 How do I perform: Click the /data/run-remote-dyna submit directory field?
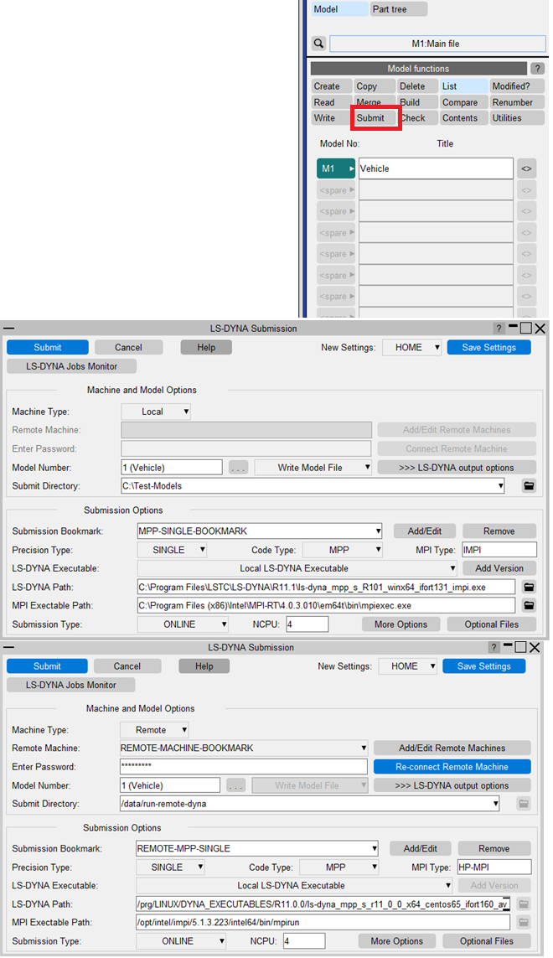coord(310,804)
